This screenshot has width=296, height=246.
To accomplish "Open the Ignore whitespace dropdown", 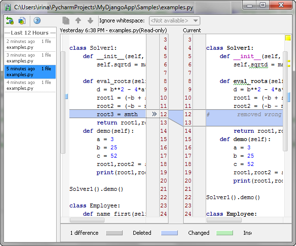I will tap(174, 20).
